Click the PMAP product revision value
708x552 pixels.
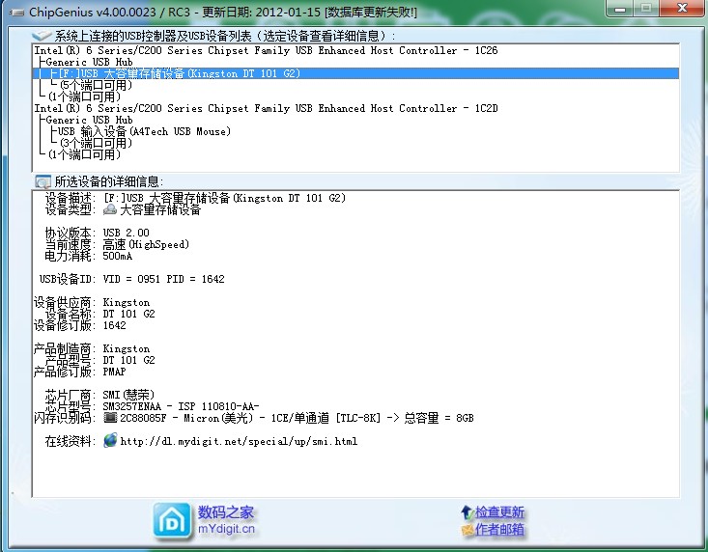coord(114,373)
